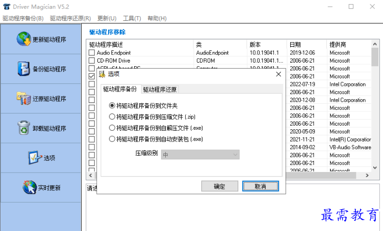Open the 备份驱动程序 sidebar section

(41, 69)
